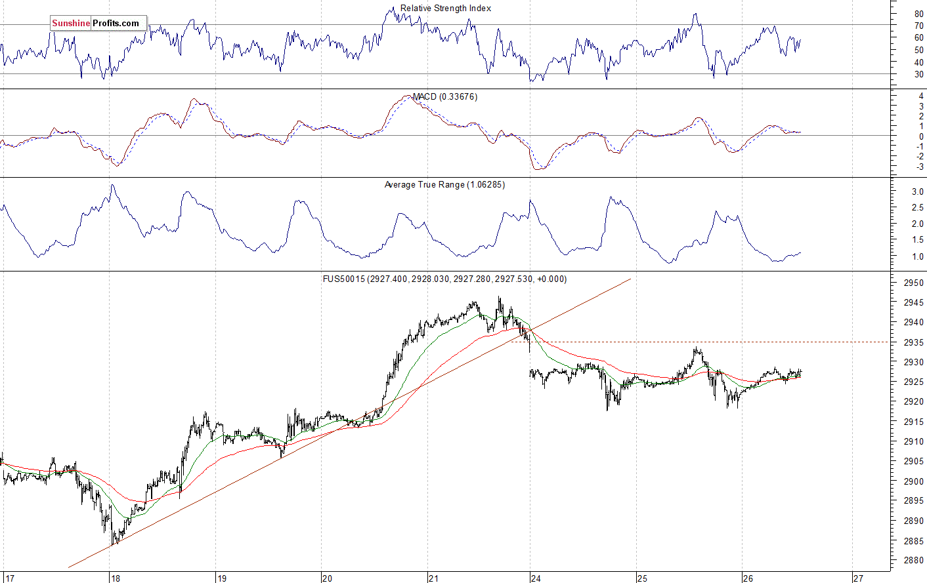Click date label 27 on time axis

(x=858, y=578)
